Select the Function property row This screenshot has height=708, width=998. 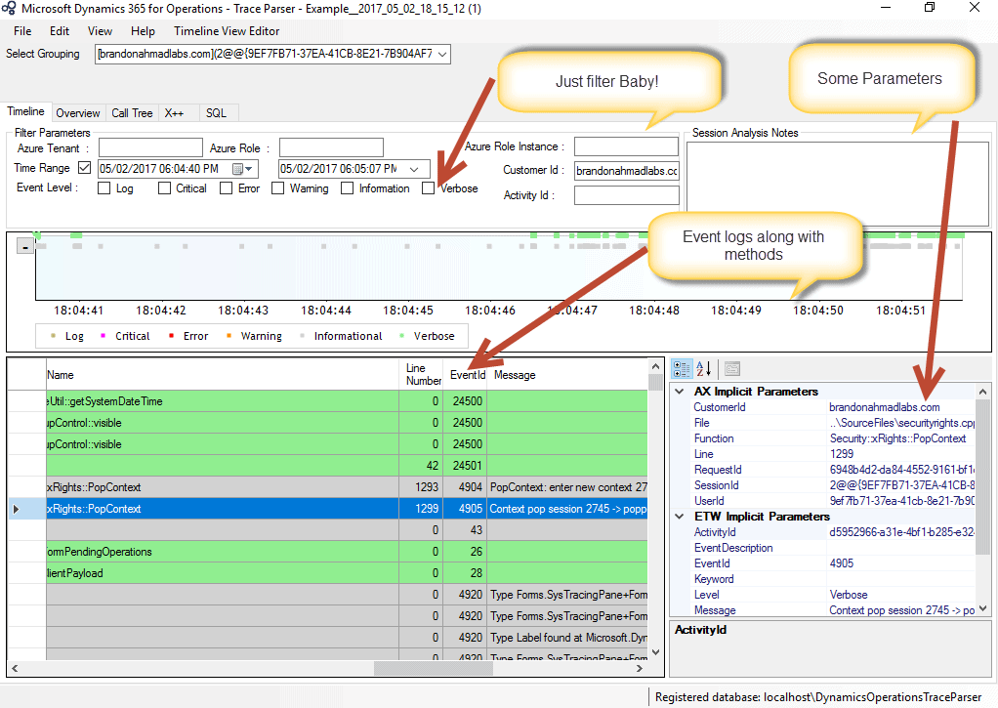(833, 438)
